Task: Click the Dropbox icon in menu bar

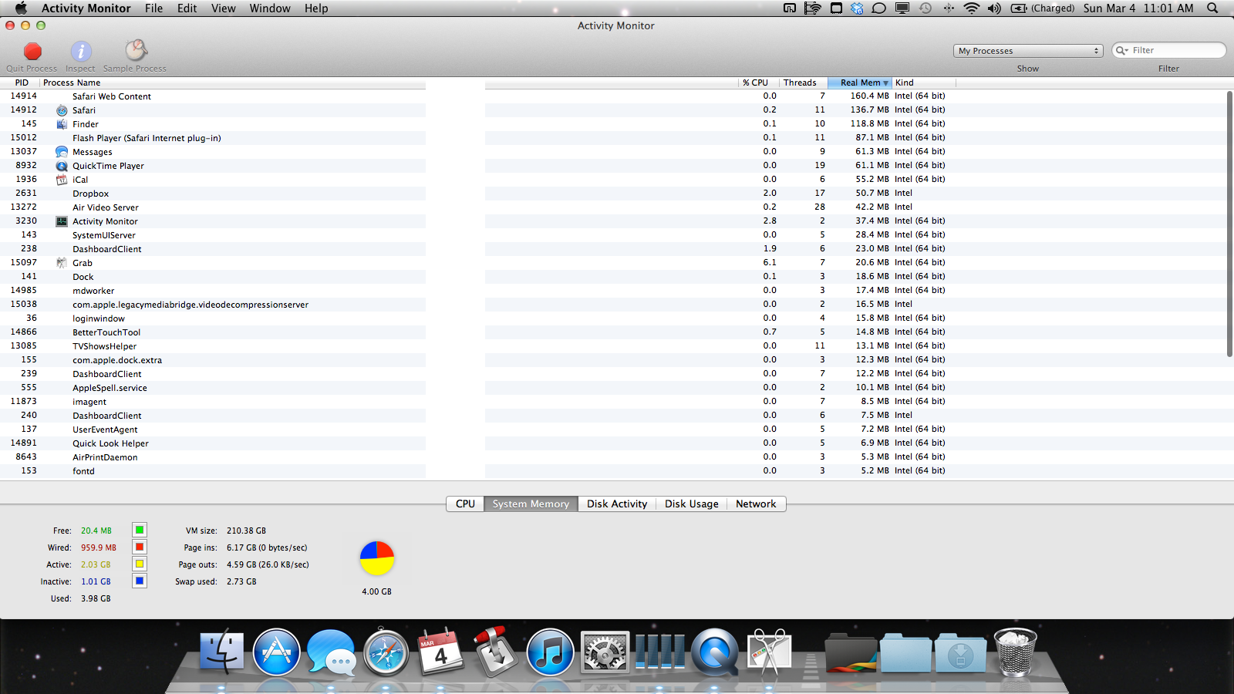Action: coord(858,8)
